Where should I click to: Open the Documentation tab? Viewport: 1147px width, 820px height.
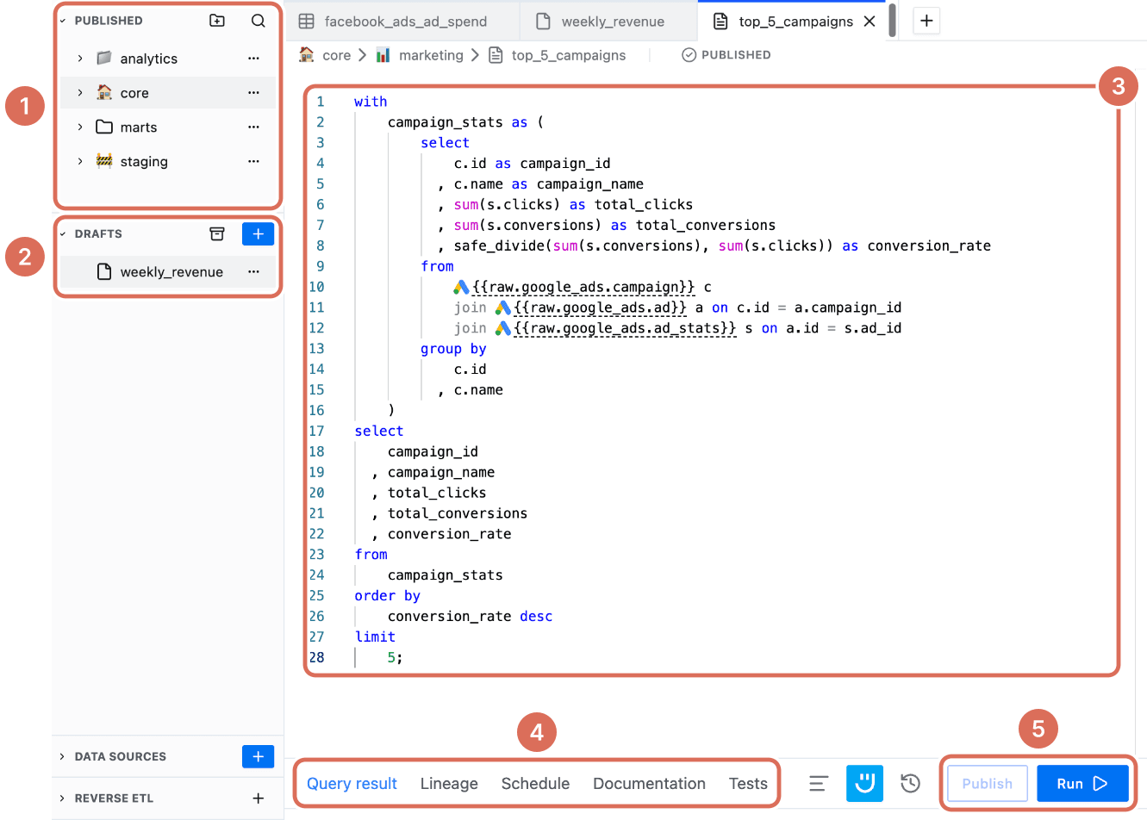(649, 784)
